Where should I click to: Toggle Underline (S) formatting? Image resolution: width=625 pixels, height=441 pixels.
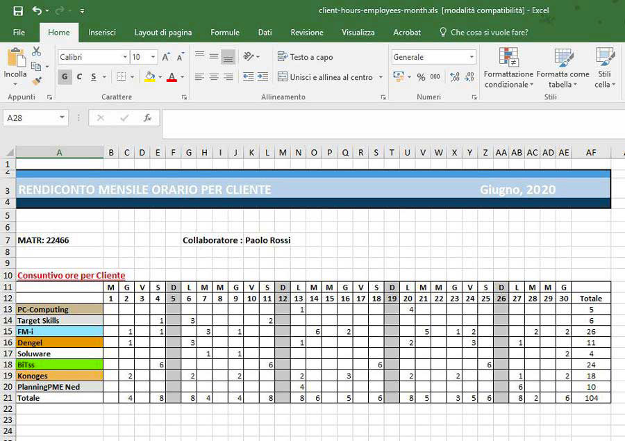[94, 76]
